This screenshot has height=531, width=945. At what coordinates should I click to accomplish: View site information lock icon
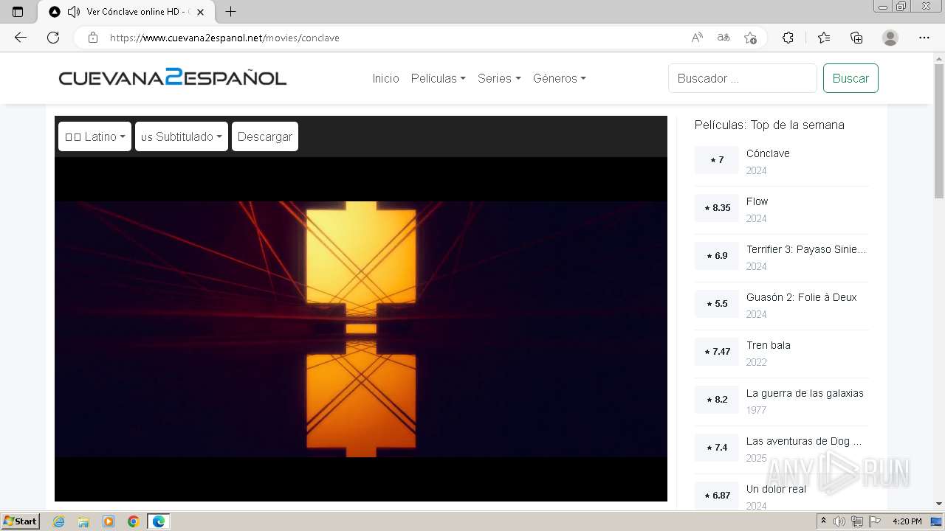point(93,38)
